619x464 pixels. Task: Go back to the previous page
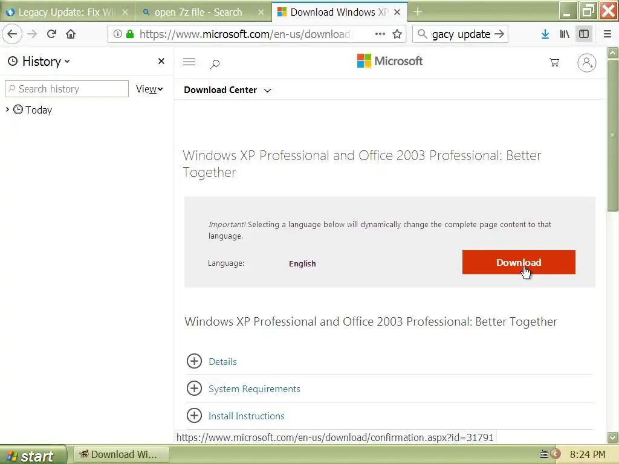[12, 34]
